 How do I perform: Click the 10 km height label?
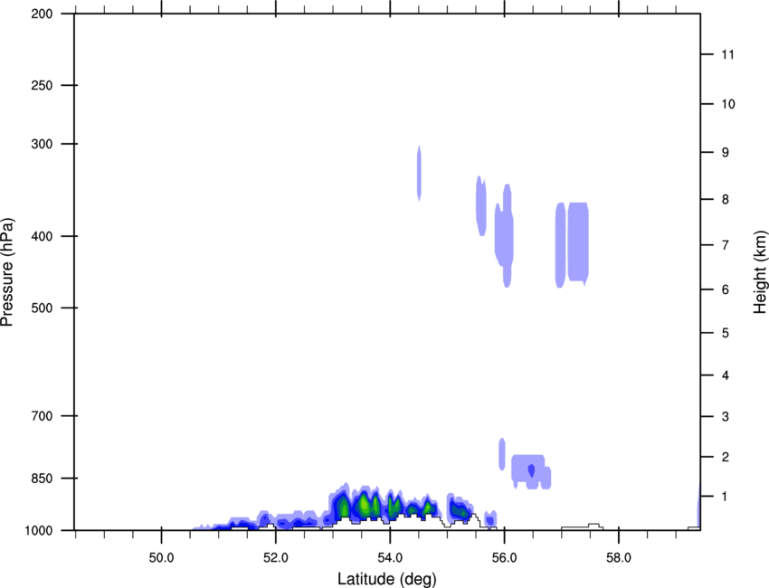coord(728,104)
